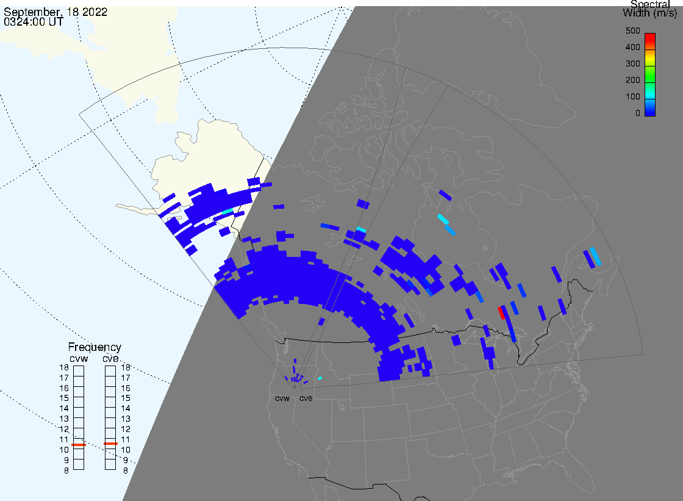Click the red marker on the cvw frequency scale

coord(79,445)
